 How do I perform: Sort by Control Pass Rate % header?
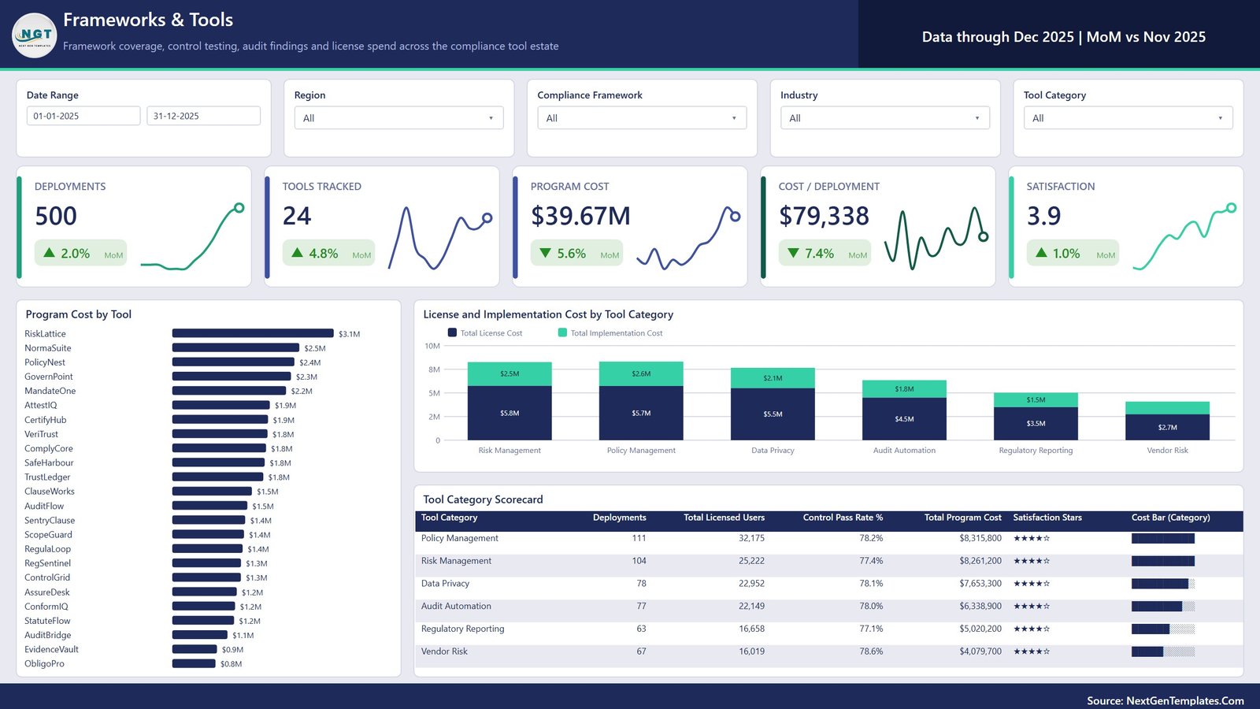843,518
